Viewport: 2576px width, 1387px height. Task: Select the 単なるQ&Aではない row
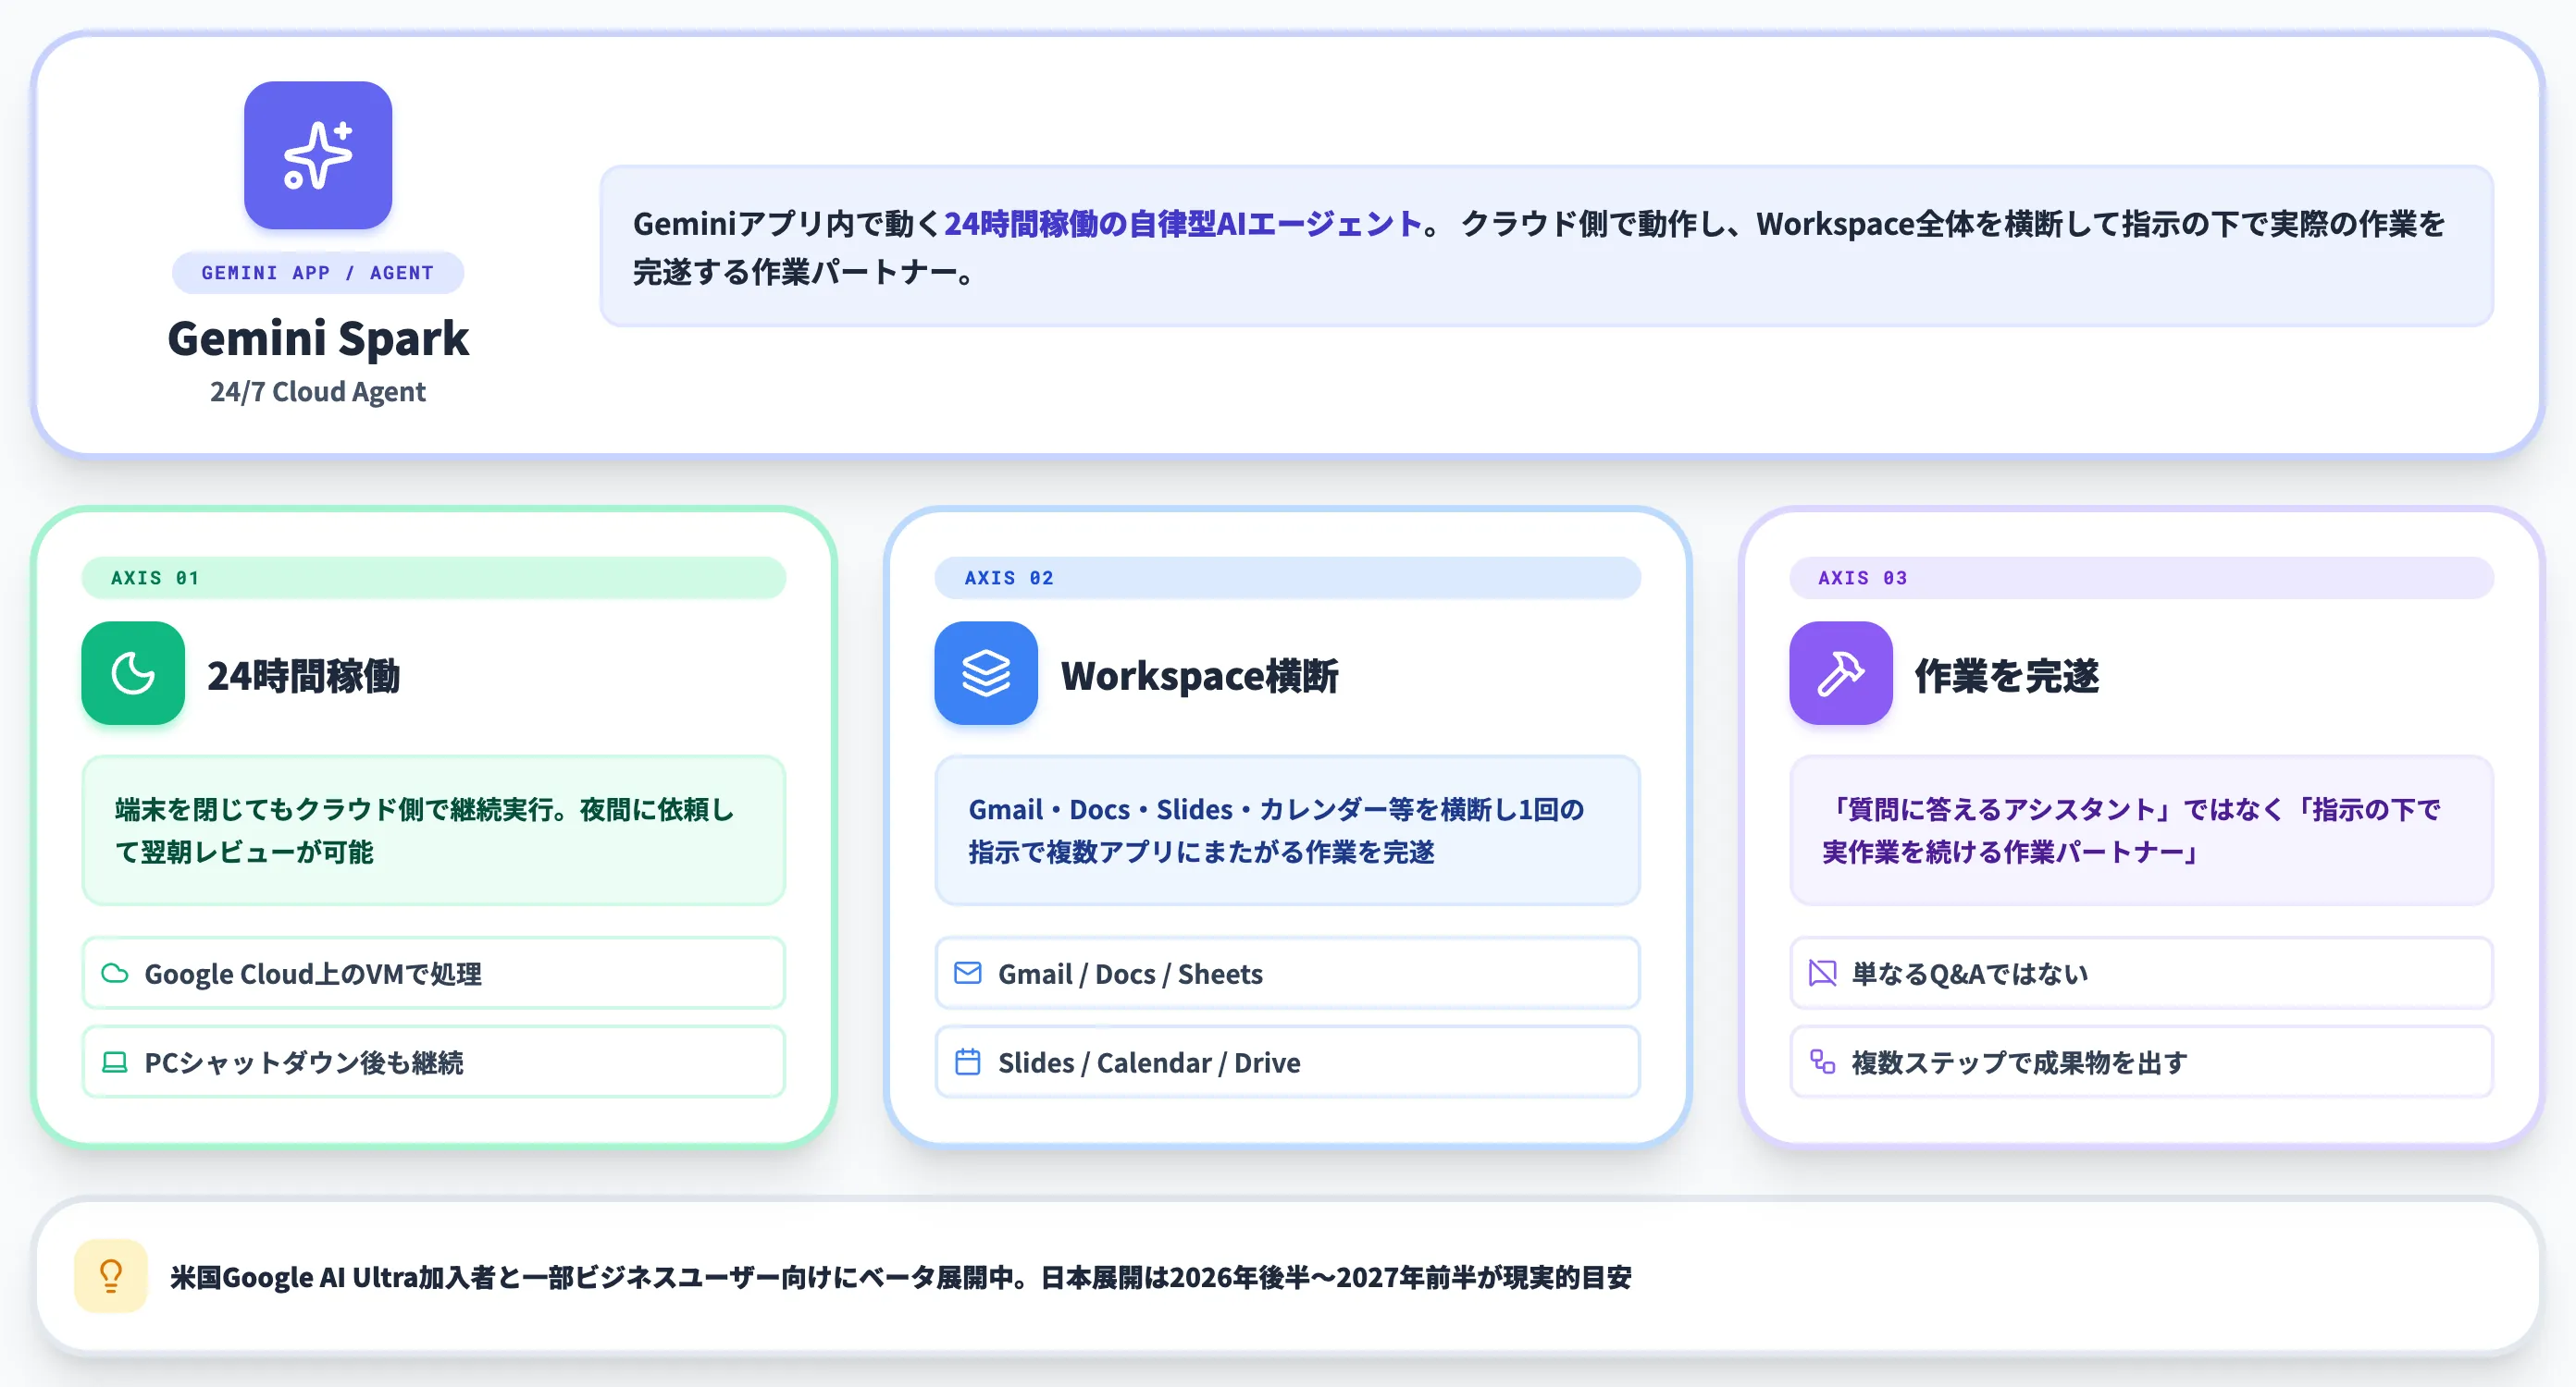[2141, 974]
